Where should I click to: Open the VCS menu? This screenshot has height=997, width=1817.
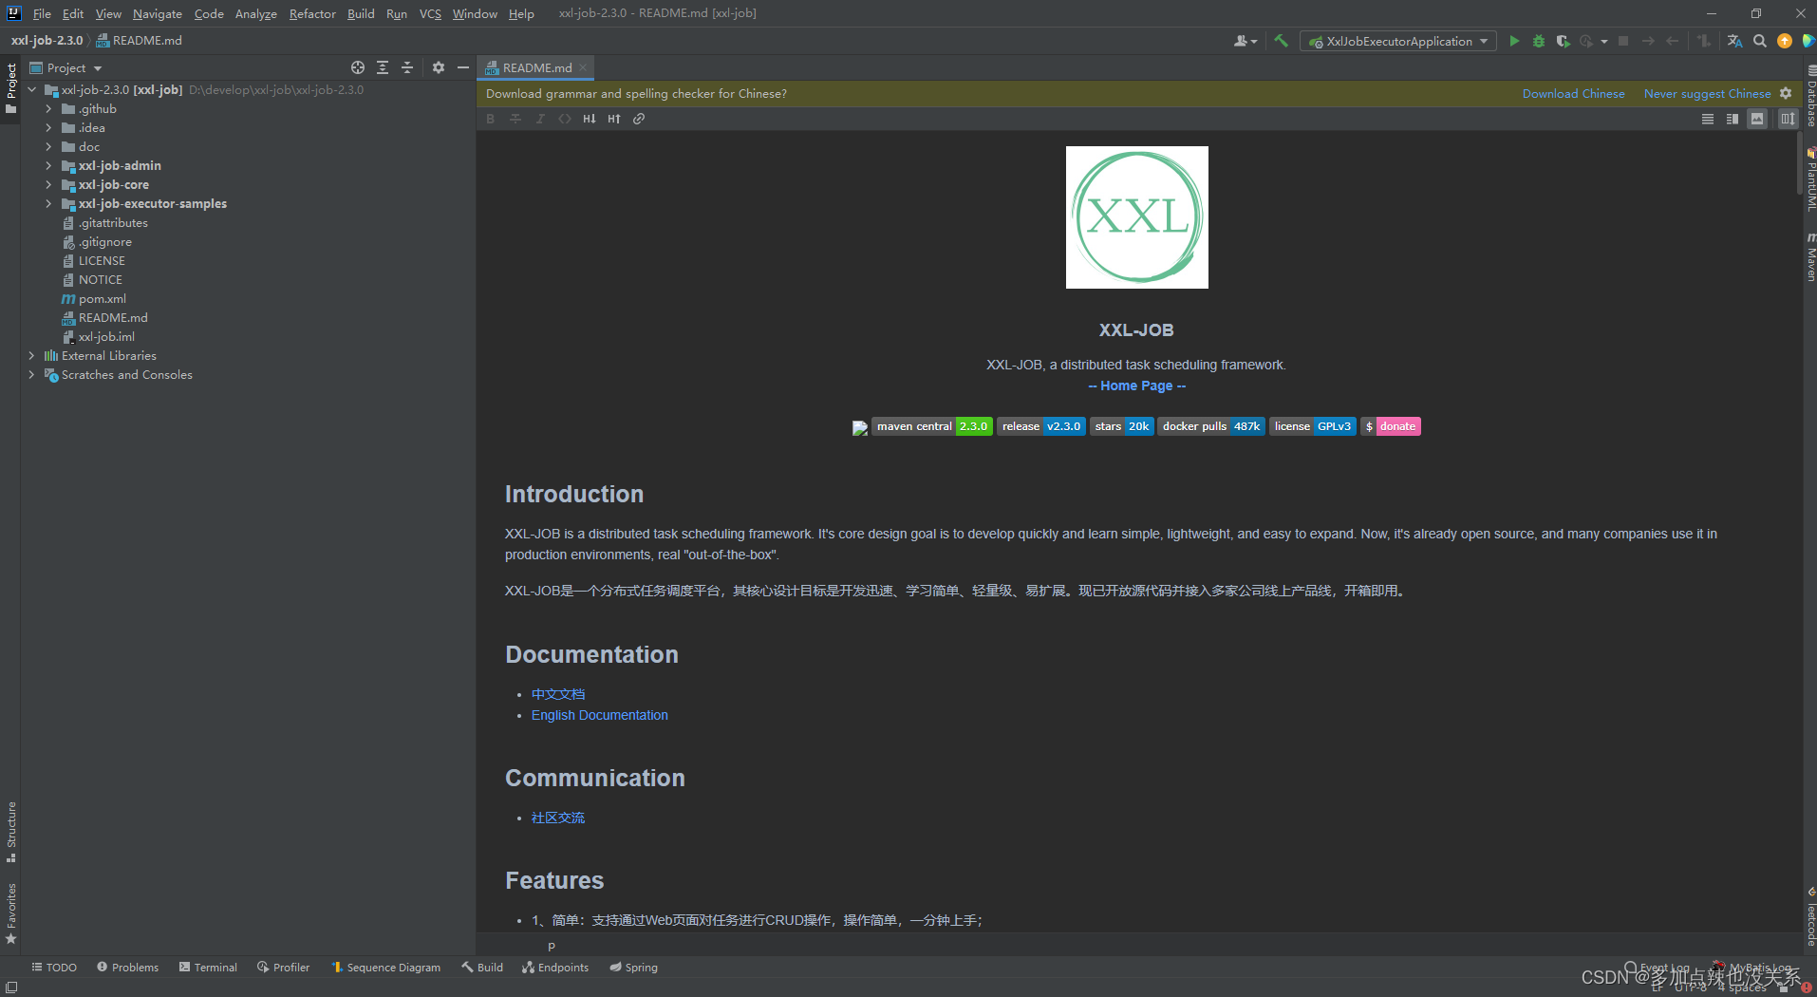[430, 13]
